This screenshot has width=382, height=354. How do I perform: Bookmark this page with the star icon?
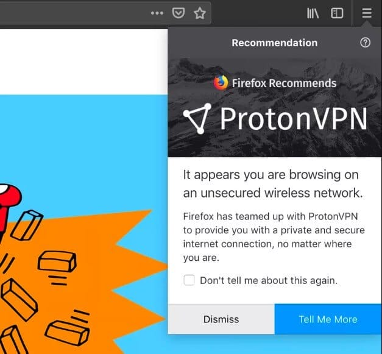click(x=200, y=13)
